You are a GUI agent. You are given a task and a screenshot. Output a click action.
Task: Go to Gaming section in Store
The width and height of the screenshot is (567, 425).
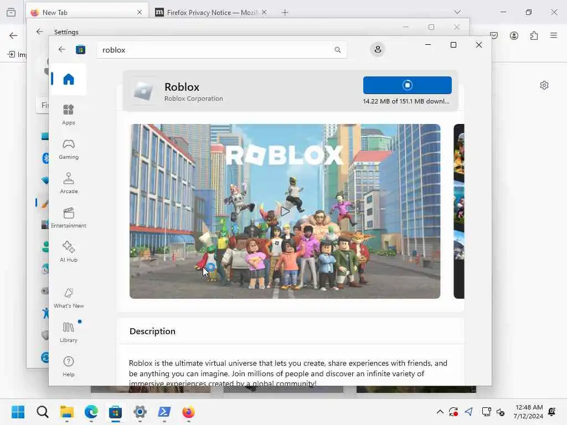click(x=68, y=149)
